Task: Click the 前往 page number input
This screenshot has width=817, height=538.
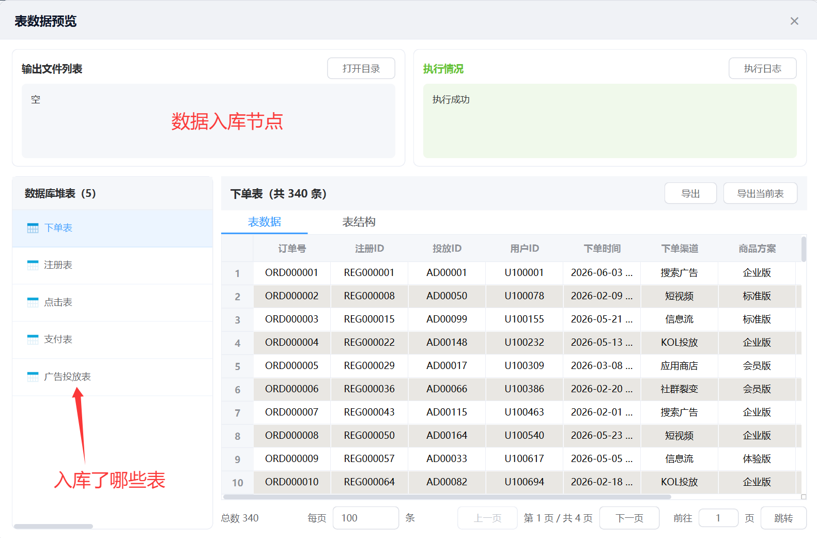Action: tap(718, 518)
